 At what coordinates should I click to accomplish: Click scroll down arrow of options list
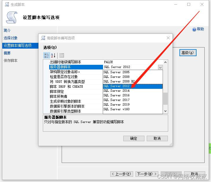165,111
